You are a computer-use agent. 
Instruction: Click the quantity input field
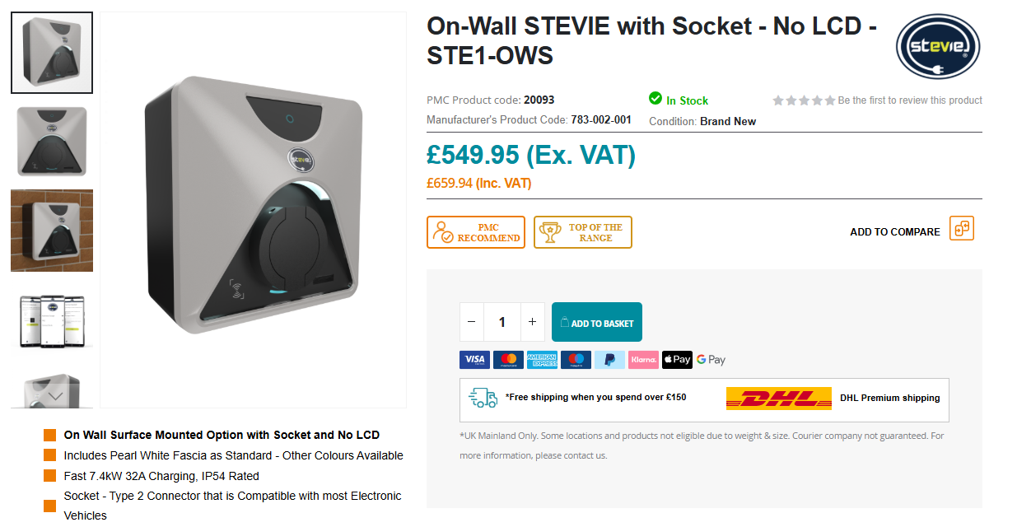502,322
